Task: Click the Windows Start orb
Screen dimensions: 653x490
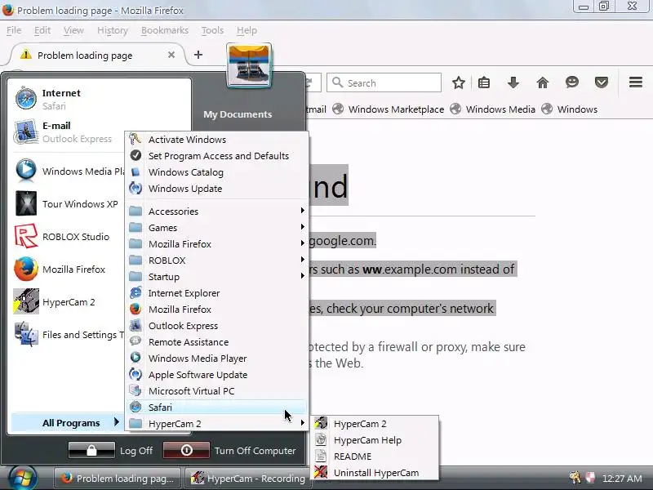Action: pyautogui.click(x=22, y=478)
